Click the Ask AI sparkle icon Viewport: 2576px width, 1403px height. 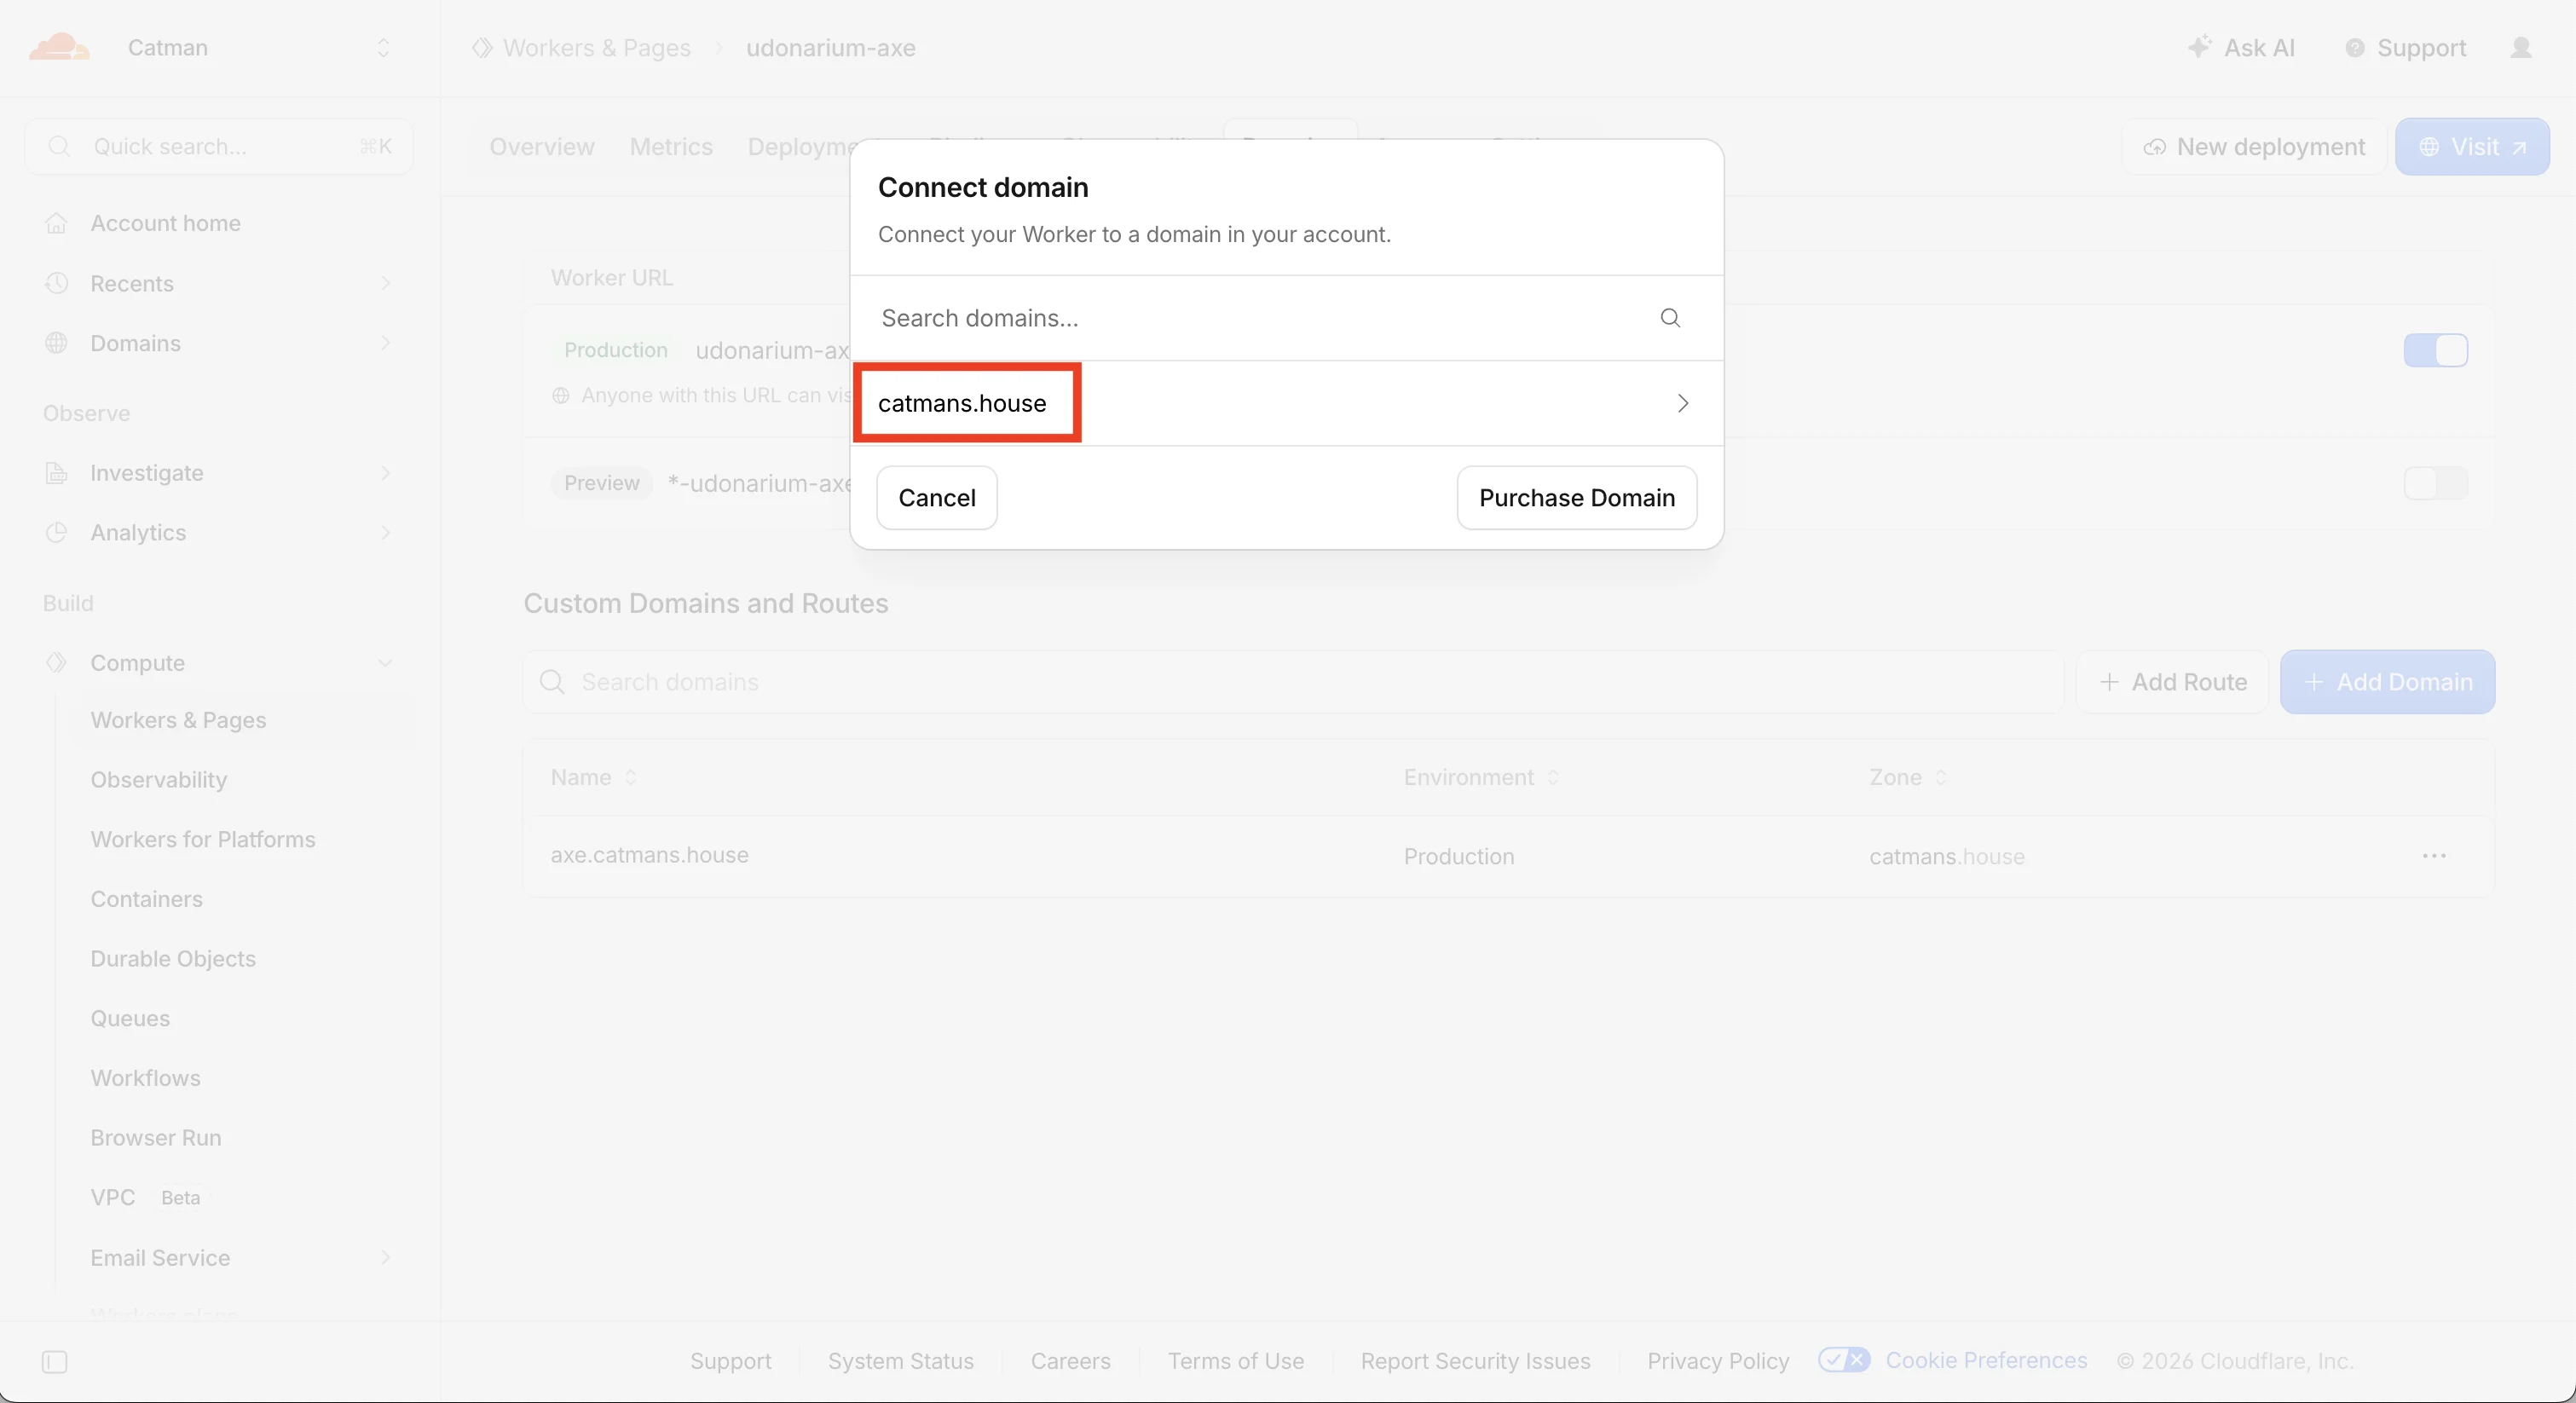pos(2199,47)
